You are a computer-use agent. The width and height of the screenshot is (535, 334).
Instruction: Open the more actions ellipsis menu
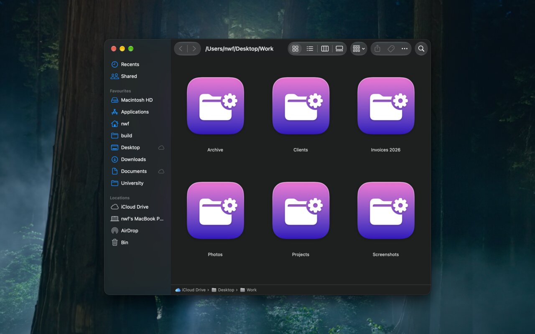405,49
